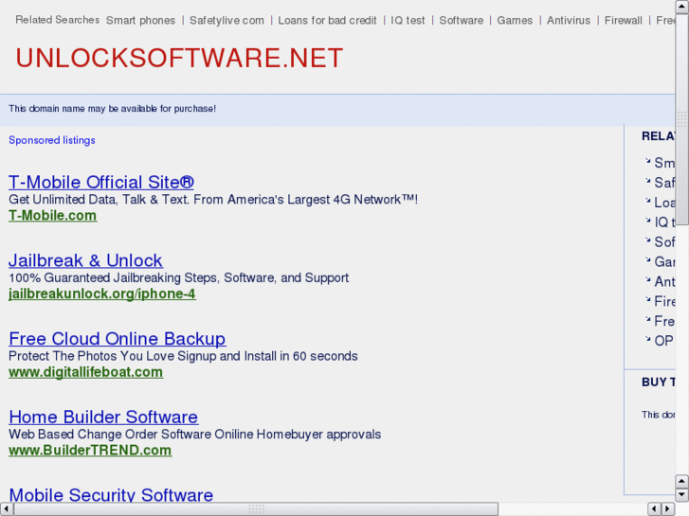Click the scroll down arrow of main vertical scrollbar
This screenshot has width=689, height=516.
coord(682,495)
